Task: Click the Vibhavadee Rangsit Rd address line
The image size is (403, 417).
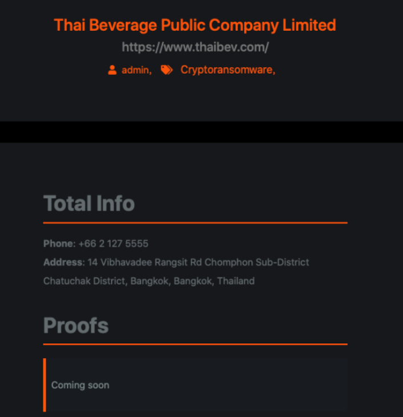Action: click(x=198, y=262)
